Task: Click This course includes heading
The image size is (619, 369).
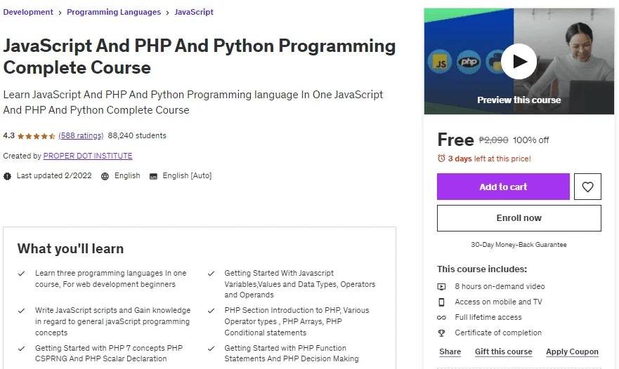Action: 482,269
